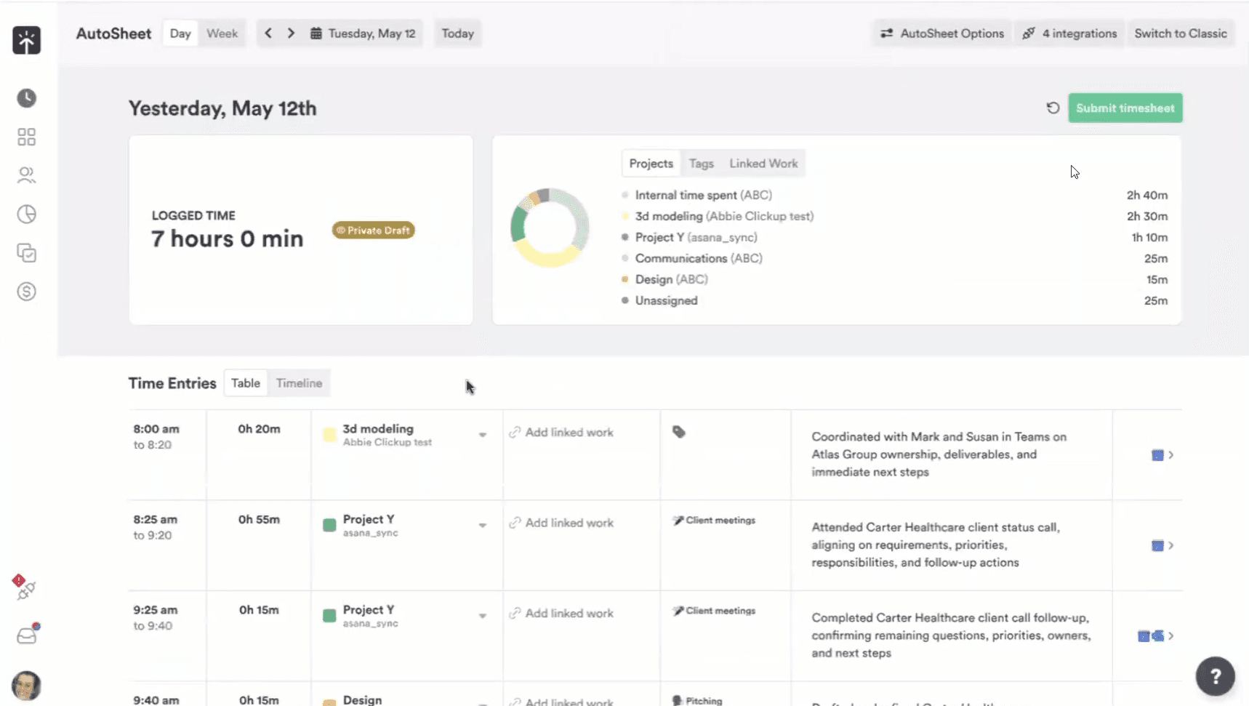Open source icons for 9:25 am entry
Image resolution: width=1249 pixels, height=706 pixels.
1151,636
